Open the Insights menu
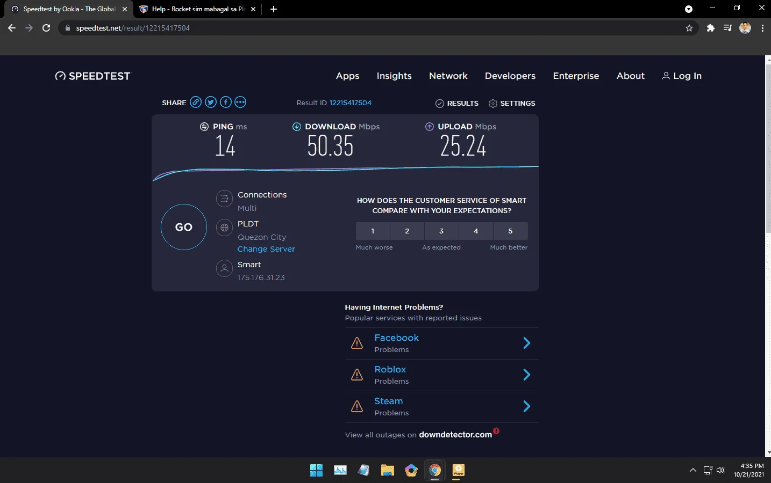This screenshot has width=771, height=483. pos(394,76)
